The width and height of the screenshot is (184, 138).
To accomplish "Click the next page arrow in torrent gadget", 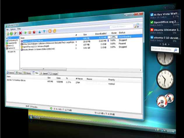I will 169,44.
